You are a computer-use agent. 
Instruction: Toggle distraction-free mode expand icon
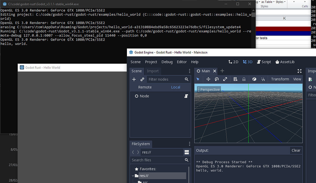pyautogui.click(x=299, y=71)
